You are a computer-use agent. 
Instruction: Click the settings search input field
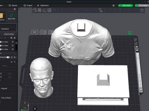pyautogui.click(x=5, y=62)
